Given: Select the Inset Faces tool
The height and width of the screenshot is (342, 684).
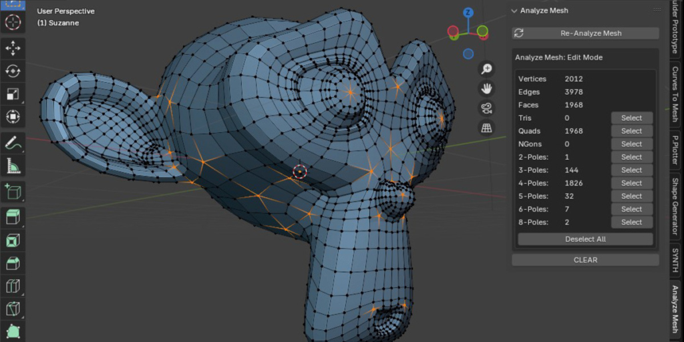Looking at the screenshot, I should (x=13, y=240).
